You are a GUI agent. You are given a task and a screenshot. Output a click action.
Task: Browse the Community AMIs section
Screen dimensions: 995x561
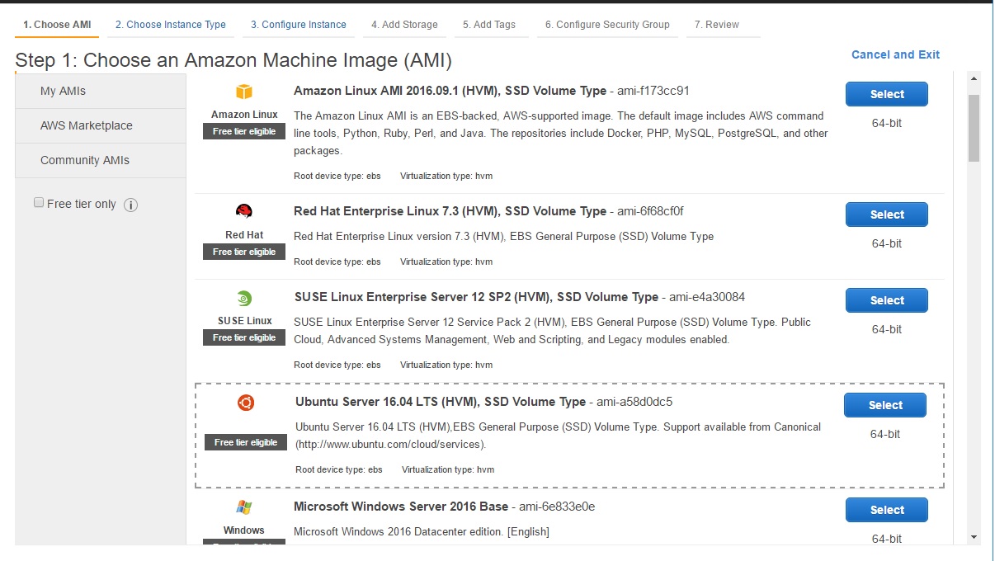click(101, 160)
